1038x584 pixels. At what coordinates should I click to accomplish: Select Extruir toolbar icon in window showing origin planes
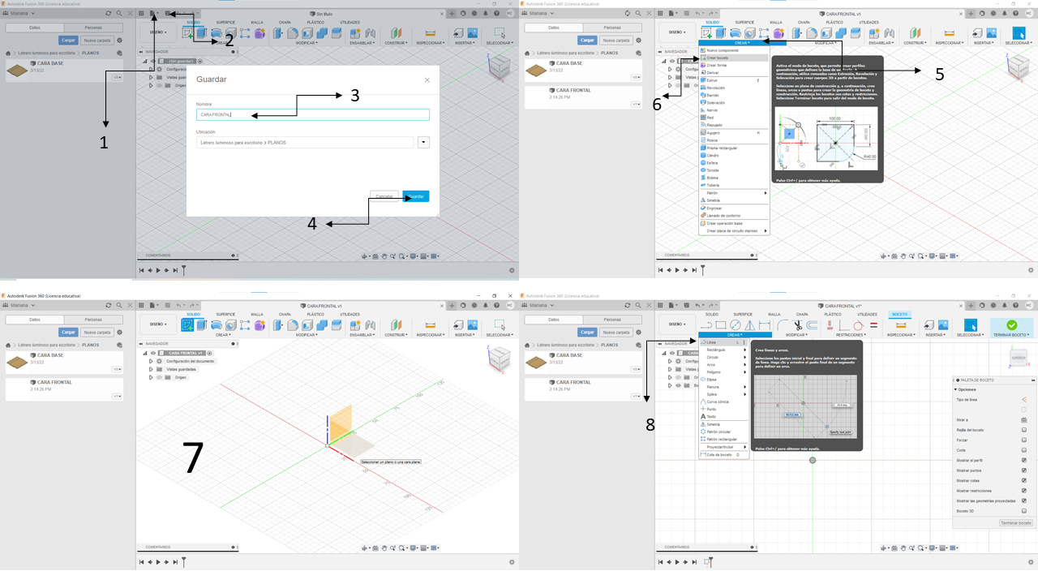202,325
